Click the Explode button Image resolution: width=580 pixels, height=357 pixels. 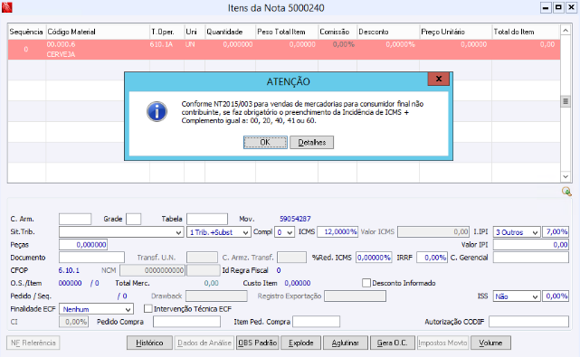pos(301,343)
